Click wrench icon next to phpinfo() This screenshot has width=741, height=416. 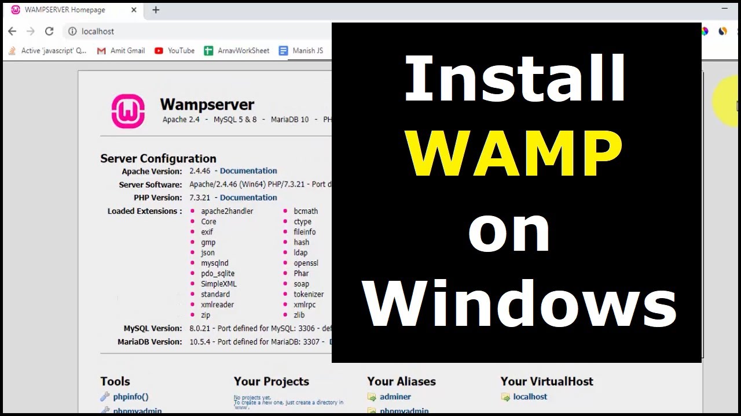coord(105,397)
